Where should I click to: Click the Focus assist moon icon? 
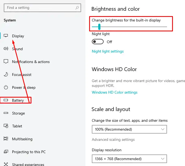click(6, 75)
